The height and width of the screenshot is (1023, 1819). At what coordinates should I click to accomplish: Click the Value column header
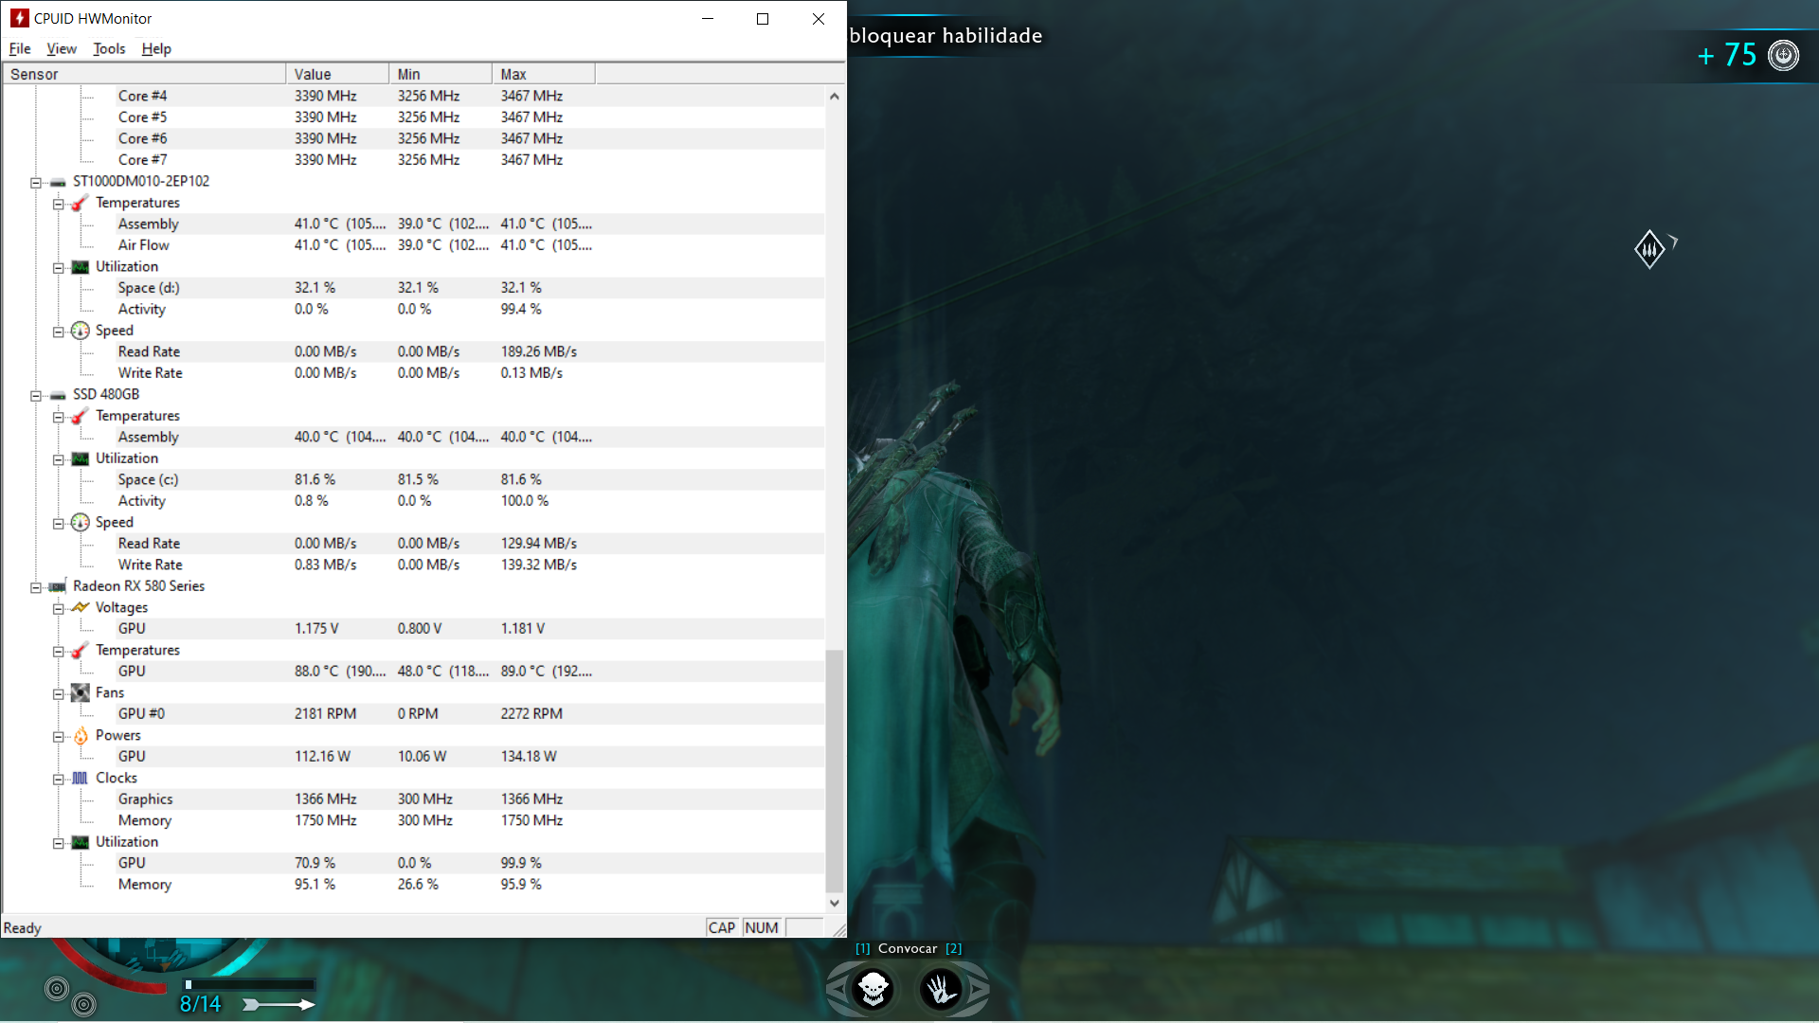(x=337, y=74)
